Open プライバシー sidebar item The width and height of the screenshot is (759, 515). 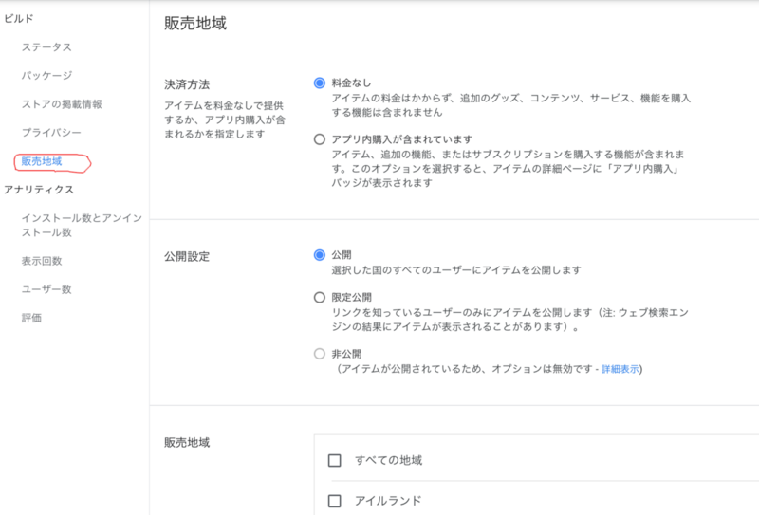coord(51,132)
